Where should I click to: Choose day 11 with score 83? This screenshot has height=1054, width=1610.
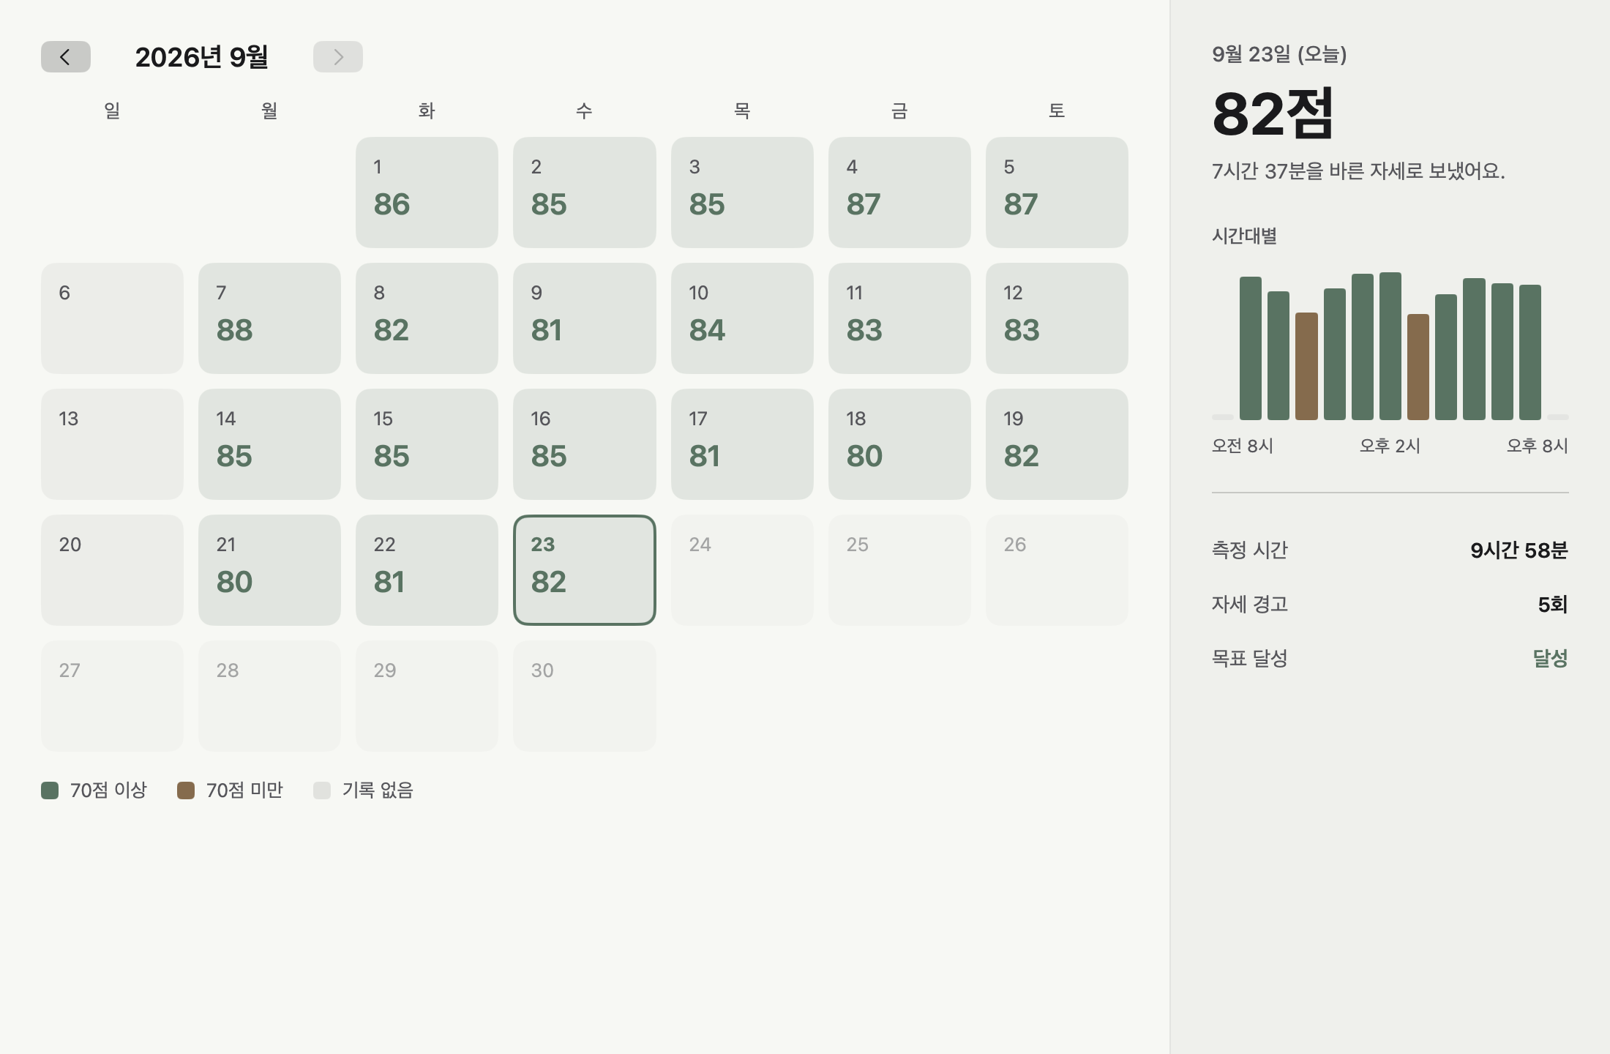tap(899, 318)
